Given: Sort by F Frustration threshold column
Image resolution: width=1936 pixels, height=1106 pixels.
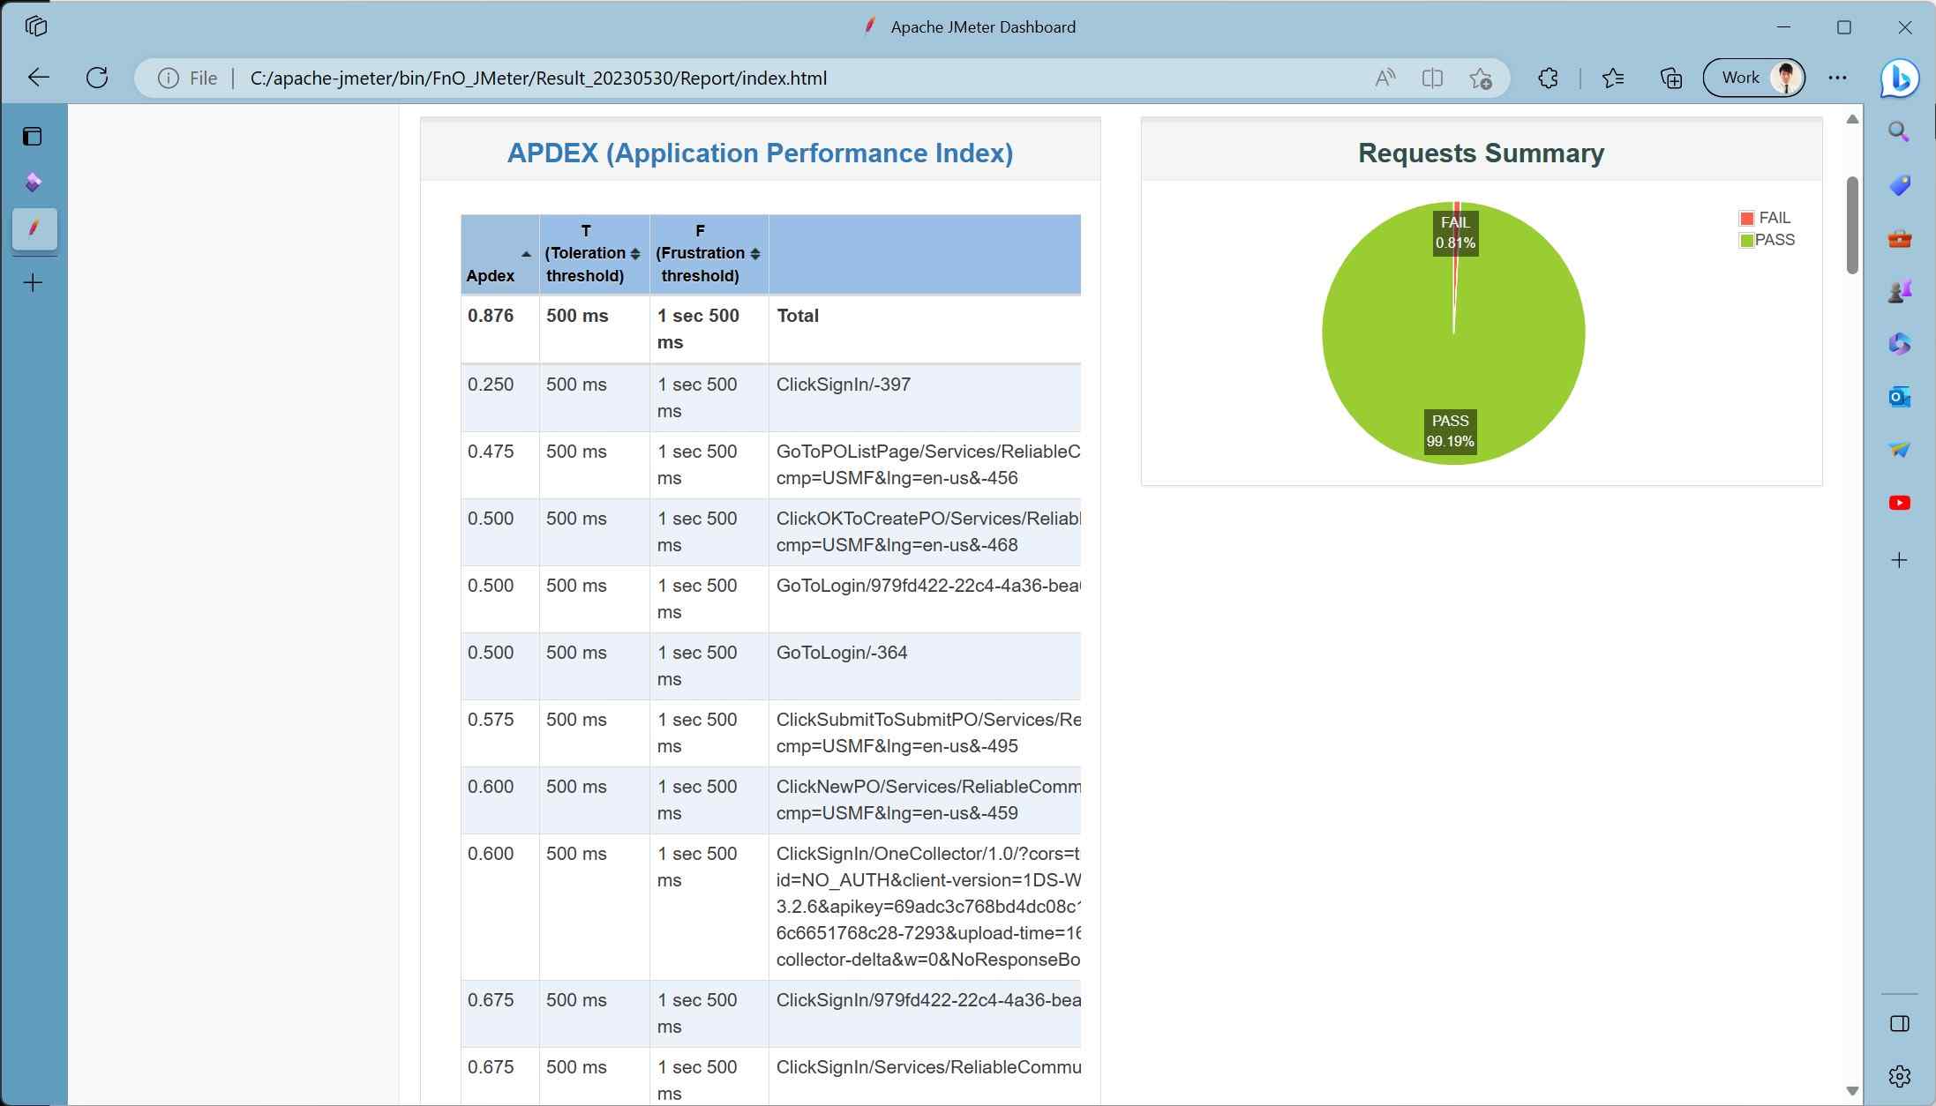Looking at the screenshot, I should coord(709,255).
